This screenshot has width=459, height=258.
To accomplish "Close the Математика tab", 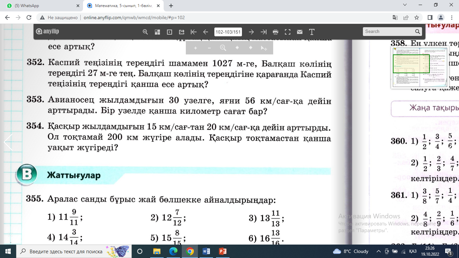I will click(158, 6).
